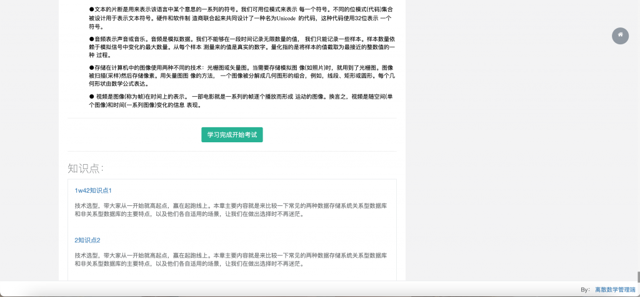Viewport: 640px width, 297px height.
Task: Select the 知识点: heading text
Action: [x=86, y=168]
